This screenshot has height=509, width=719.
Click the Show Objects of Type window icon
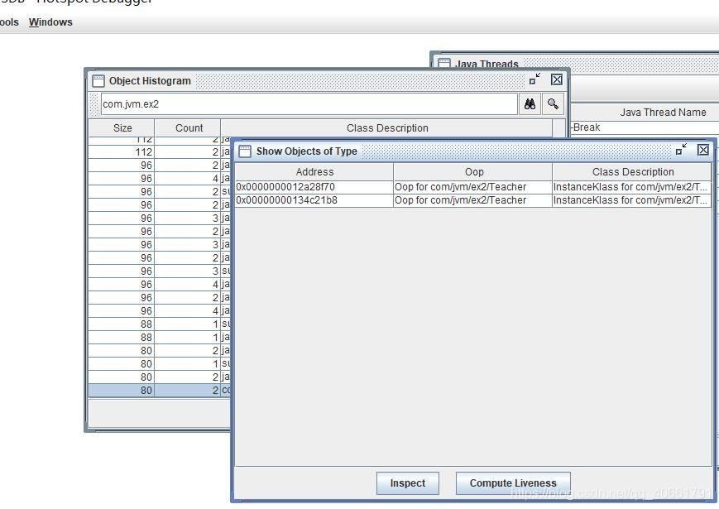pos(246,151)
